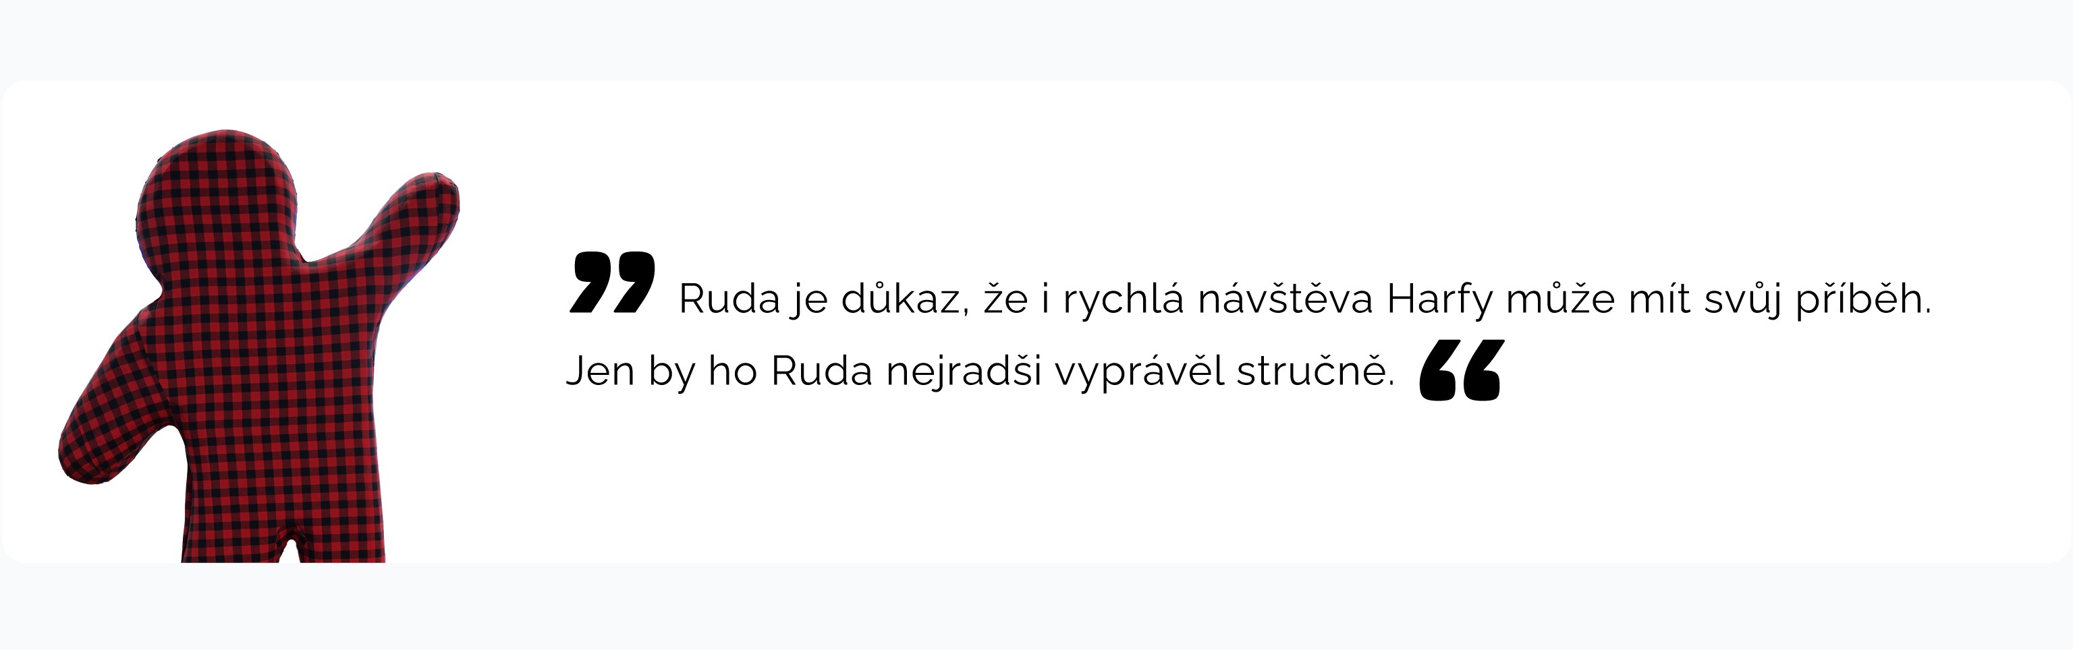
Task: Click the word 'Jen' starting the second line
Action: pos(601,372)
